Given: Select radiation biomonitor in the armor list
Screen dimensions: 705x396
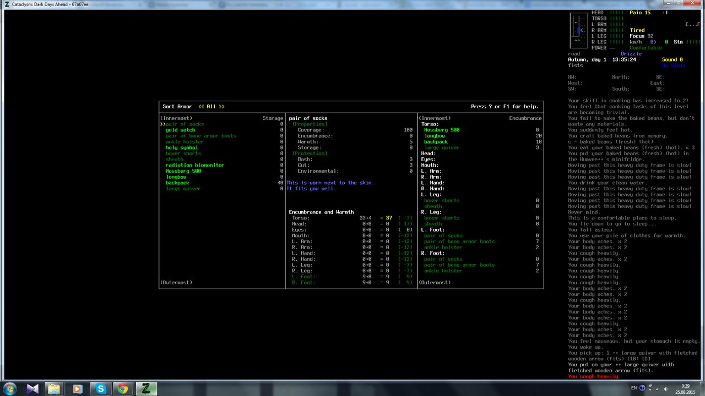Looking at the screenshot, I should 194,166.
